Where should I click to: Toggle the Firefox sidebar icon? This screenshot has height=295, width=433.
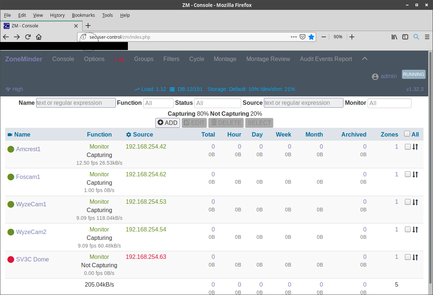coord(405,37)
